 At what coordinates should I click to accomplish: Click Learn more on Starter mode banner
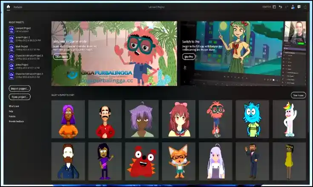62,57
